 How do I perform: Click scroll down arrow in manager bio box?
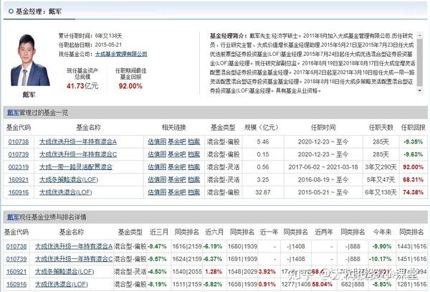click(419, 90)
